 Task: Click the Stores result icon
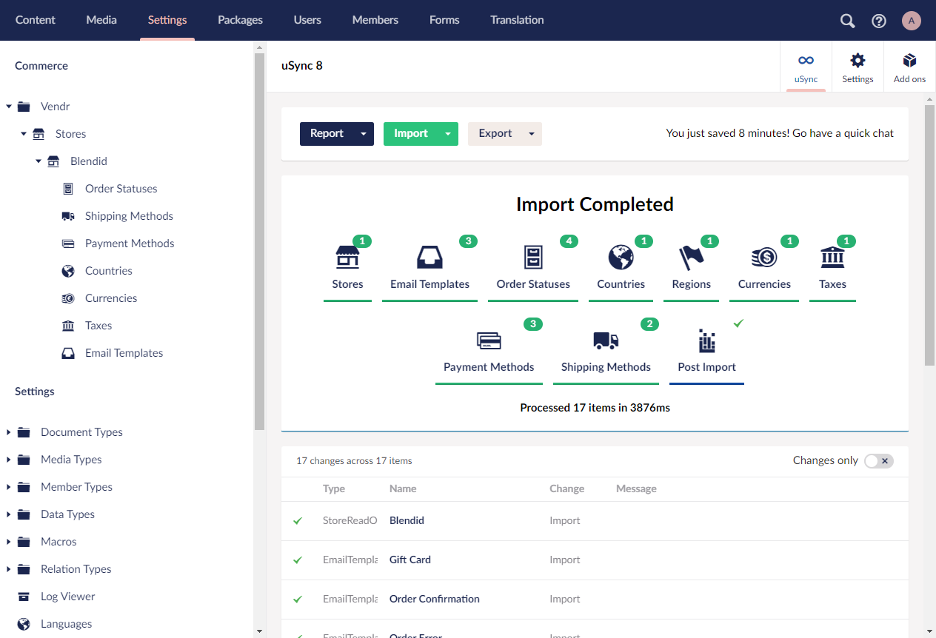tap(347, 258)
